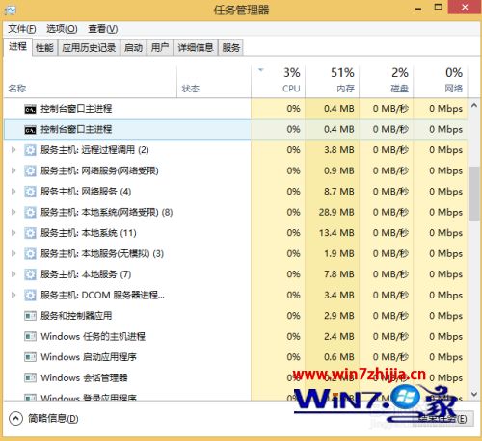The width and height of the screenshot is (482, 441).
Task: Select the 服务和控制器应用 process name
Action: [x=76, y=316]
